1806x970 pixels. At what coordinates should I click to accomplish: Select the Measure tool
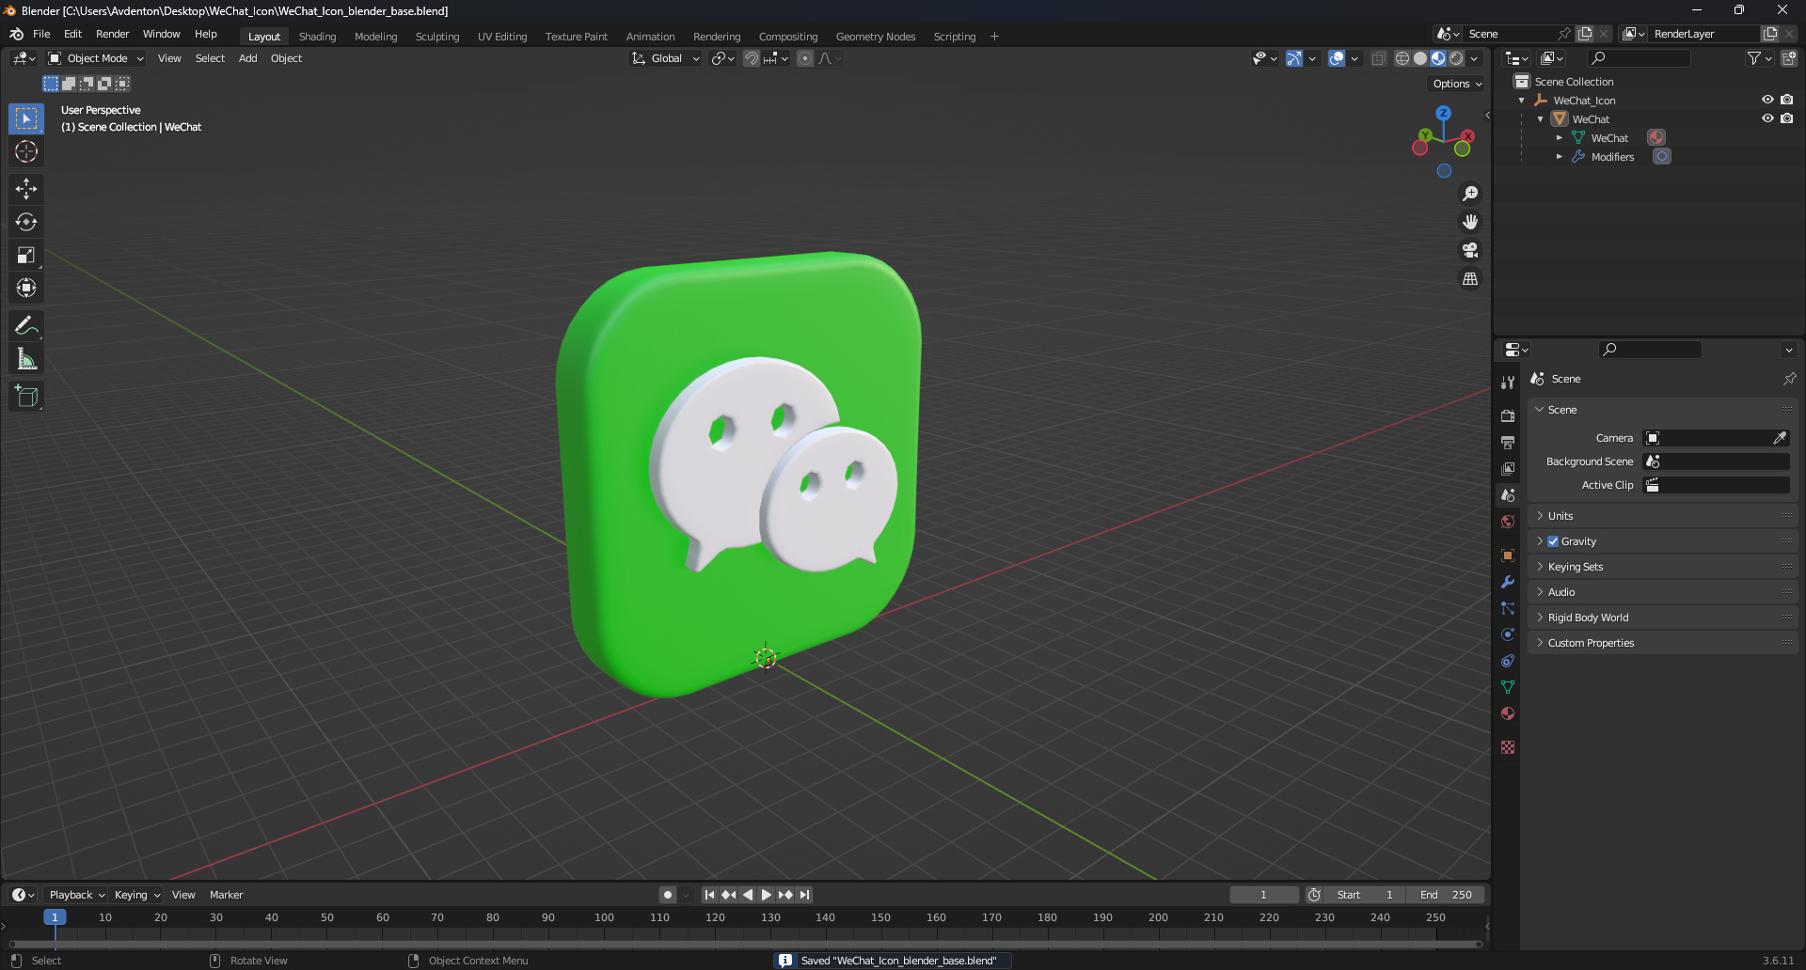coord(26,358)
